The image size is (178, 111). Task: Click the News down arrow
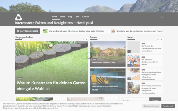pos(161,39)
